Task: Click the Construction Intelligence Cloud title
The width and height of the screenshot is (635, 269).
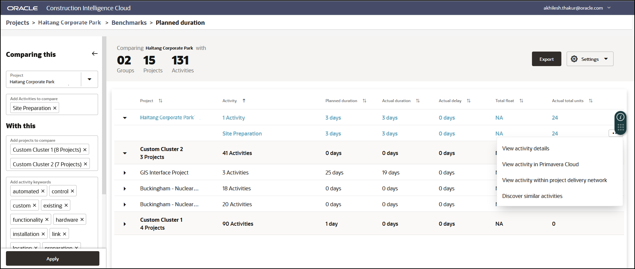Action: tap(88, 8)
